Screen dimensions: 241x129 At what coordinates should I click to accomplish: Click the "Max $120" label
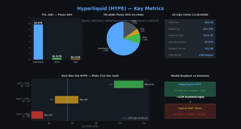click(149, 84)
